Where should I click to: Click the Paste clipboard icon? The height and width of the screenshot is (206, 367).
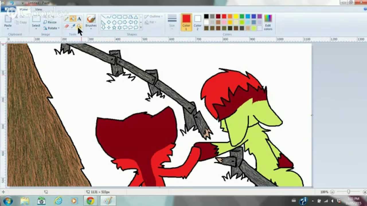click(x=8, y=19)
